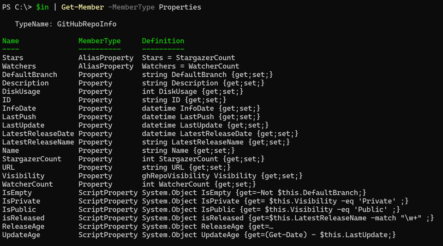Image resolution: width=443 pixels, height=246 pixels.
Task: Click the IsPublic 'Public' comparison definition
Action: 271,210
